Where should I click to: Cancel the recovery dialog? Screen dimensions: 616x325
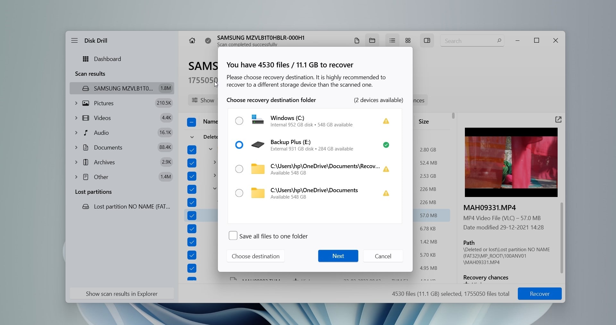point(383,256)
